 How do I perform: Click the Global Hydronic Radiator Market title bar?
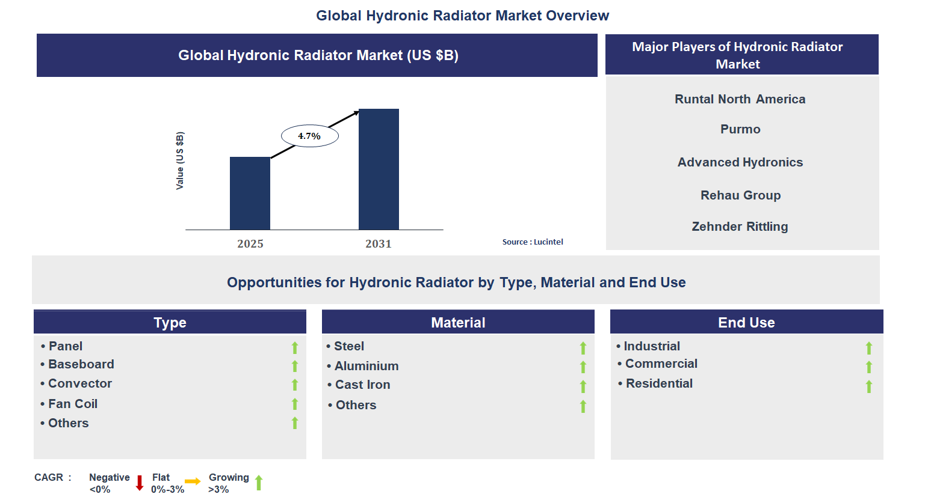click(x=317, y=55)
